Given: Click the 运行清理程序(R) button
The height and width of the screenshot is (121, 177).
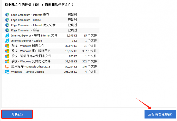Looking at the screenshot, I should pyautogui.click(x=160, y=114).
